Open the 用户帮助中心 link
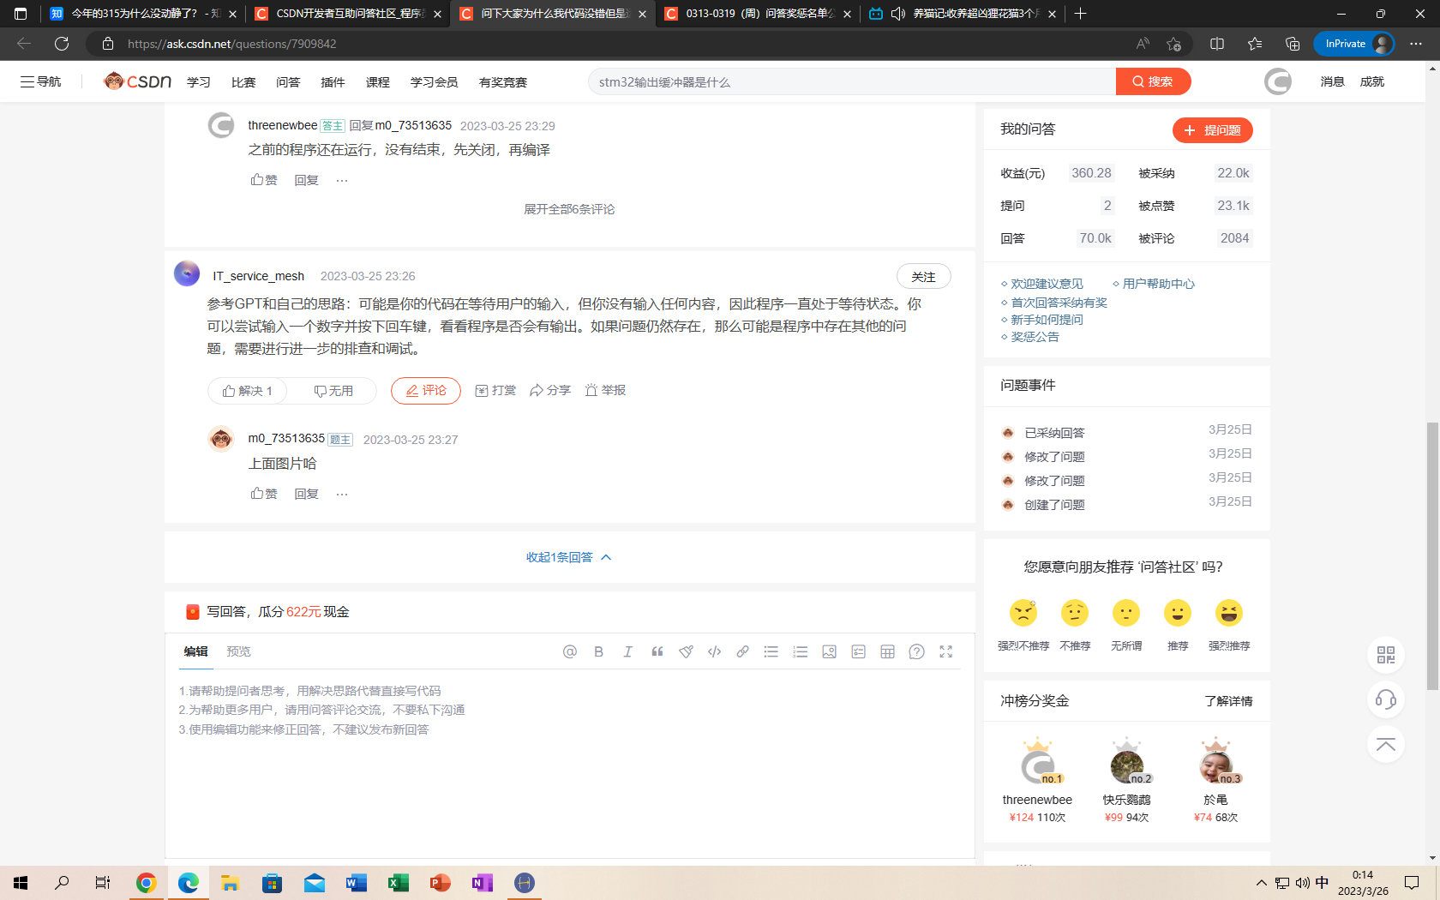The image size is (1440, 900). click(1158, 284)
